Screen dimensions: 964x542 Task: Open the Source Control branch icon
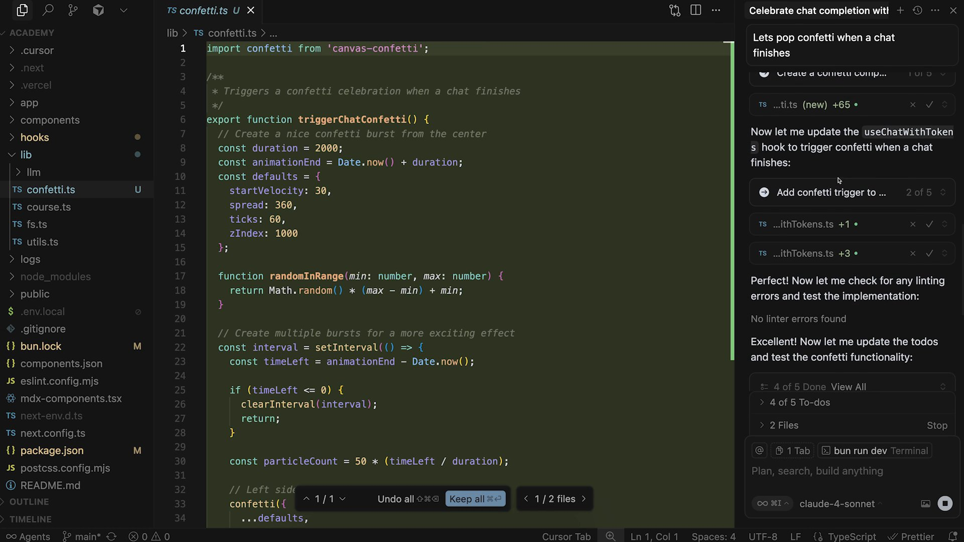(x=73, y=10)
